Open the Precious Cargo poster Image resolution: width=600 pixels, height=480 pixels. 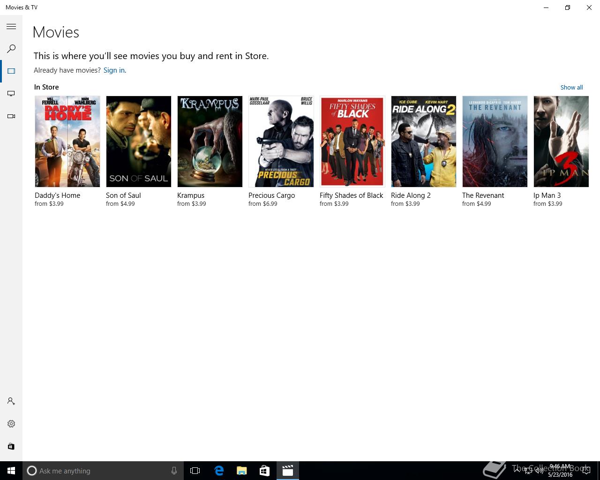[281, 142]
